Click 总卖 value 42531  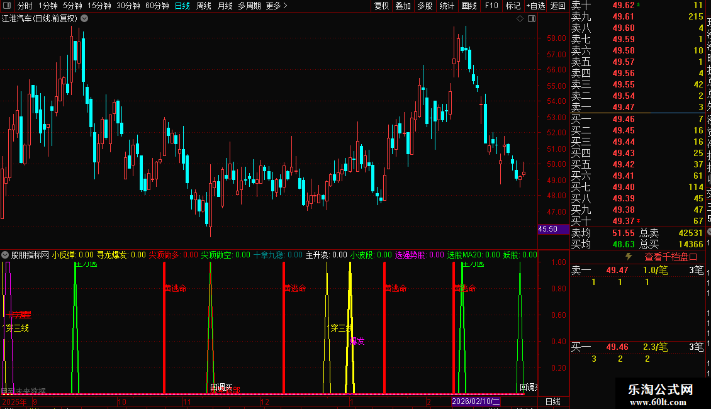click(691, 233)
